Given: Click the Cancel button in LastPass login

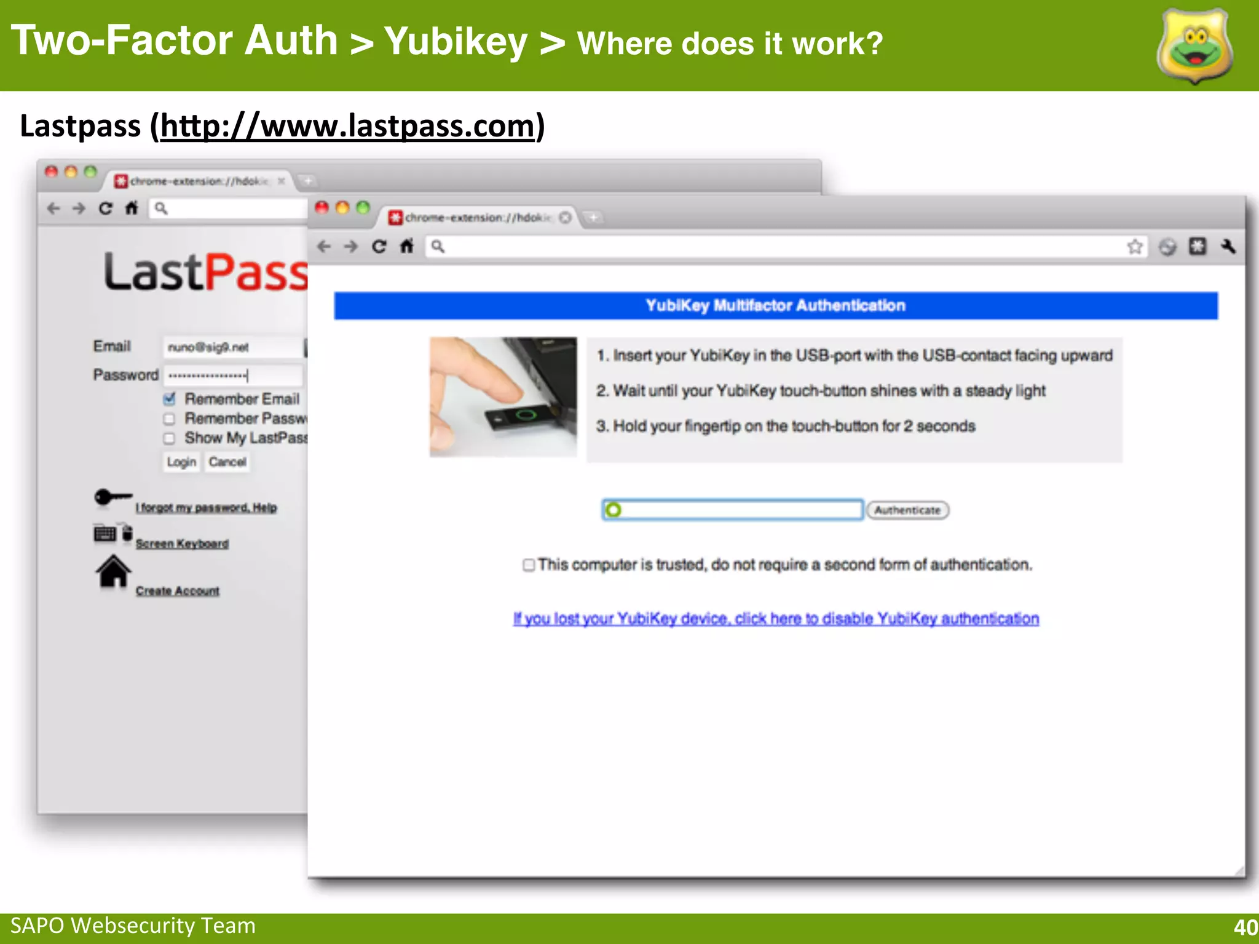Looking at the screenshot, I should (x=227, y=462).
